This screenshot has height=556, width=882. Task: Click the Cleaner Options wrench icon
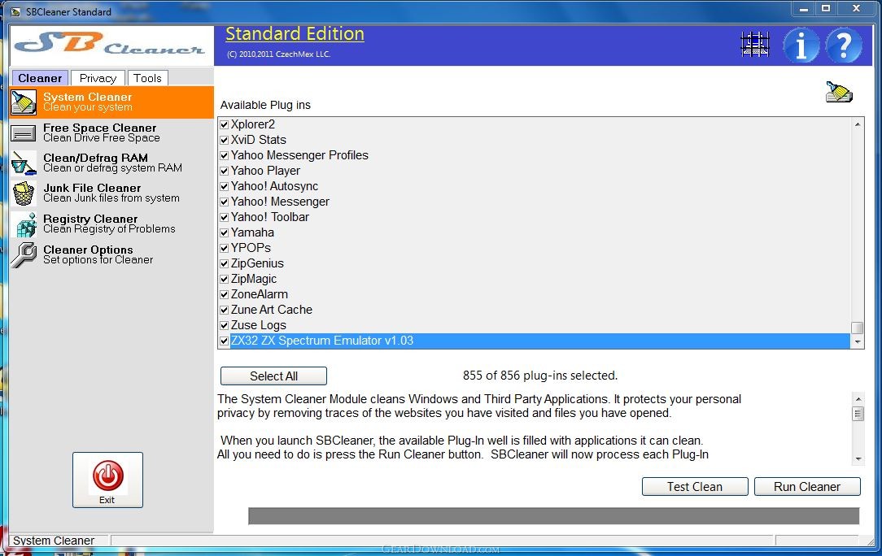24,254
